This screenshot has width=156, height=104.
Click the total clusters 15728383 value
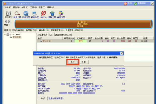pyautogui.click(x=121, y=73)
